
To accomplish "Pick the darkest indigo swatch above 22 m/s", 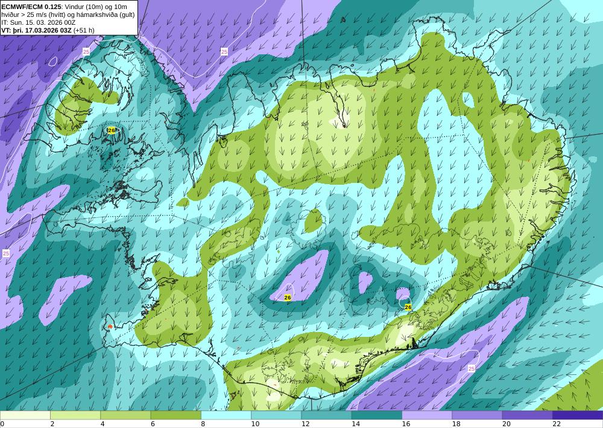I will click(578, 415).
